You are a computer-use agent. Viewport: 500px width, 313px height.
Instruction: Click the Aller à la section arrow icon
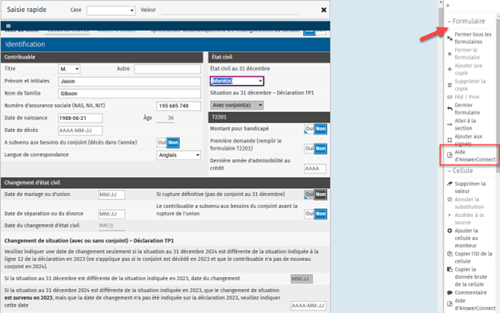point(450,125)
